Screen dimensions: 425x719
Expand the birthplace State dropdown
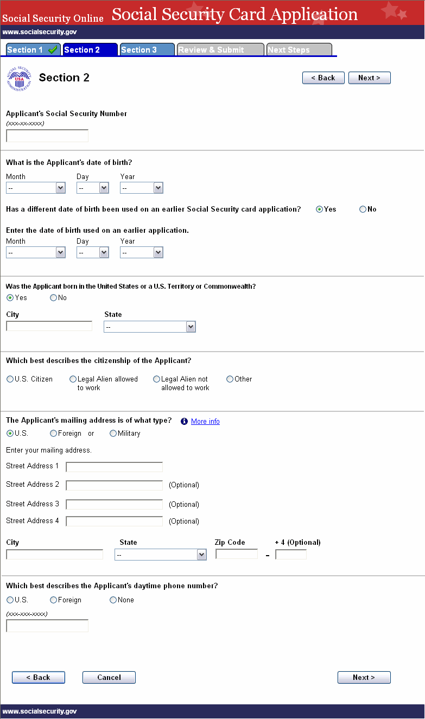pos(149,327)
